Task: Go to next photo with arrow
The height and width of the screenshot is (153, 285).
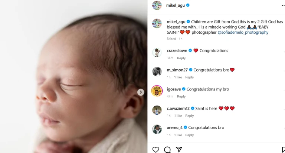Action: (x=141, y=92)
